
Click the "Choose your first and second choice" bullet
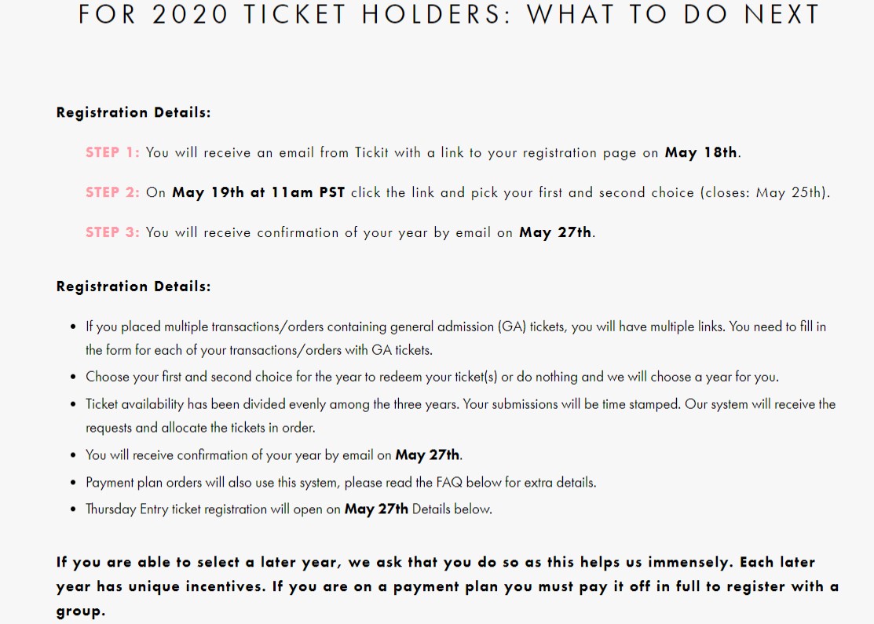432,377
